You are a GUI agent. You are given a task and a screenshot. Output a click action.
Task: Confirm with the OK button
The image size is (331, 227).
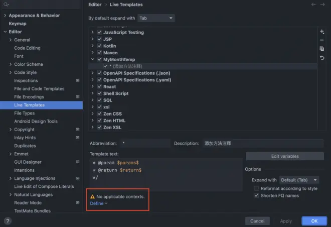pos(314,221)
